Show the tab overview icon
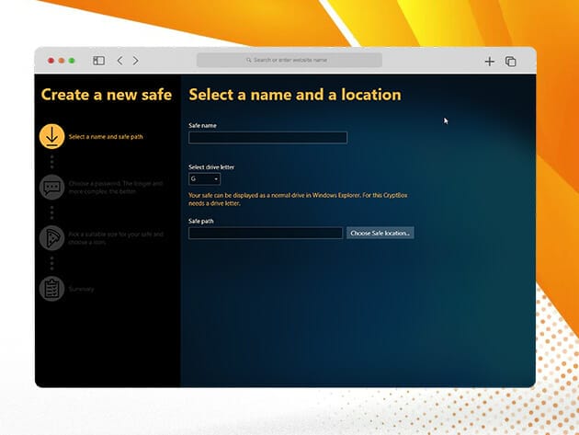The width and height of the screenshot is (579, 435). click(511, 61)
